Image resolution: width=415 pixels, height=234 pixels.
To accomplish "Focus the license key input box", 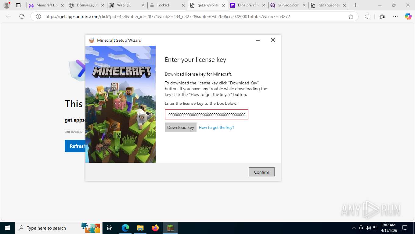I will point(207,115).
